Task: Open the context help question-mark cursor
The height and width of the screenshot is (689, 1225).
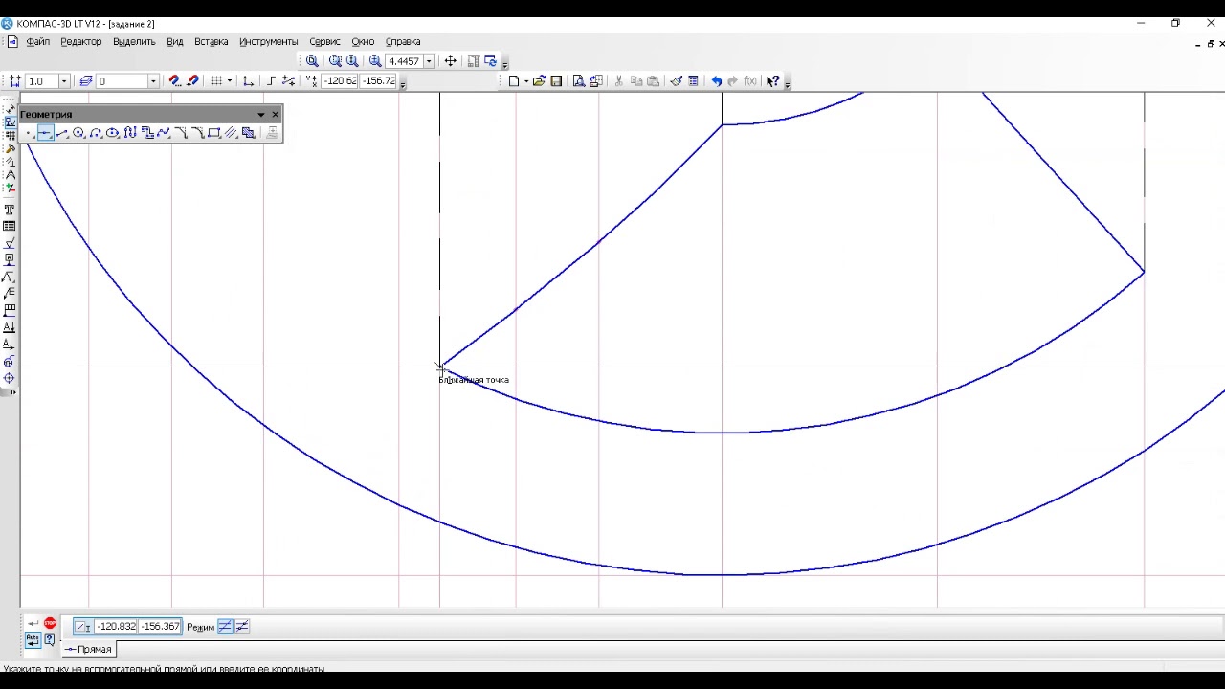Action: click(x=773, y=81)
